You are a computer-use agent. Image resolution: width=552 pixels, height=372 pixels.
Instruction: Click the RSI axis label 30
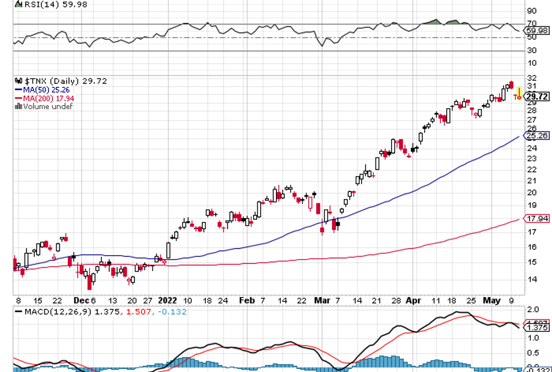(531, 50)
